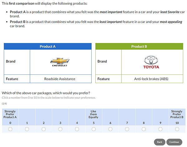Select the radio button for 7
This screenshot has width=187, height=147.
click(127, 129)
